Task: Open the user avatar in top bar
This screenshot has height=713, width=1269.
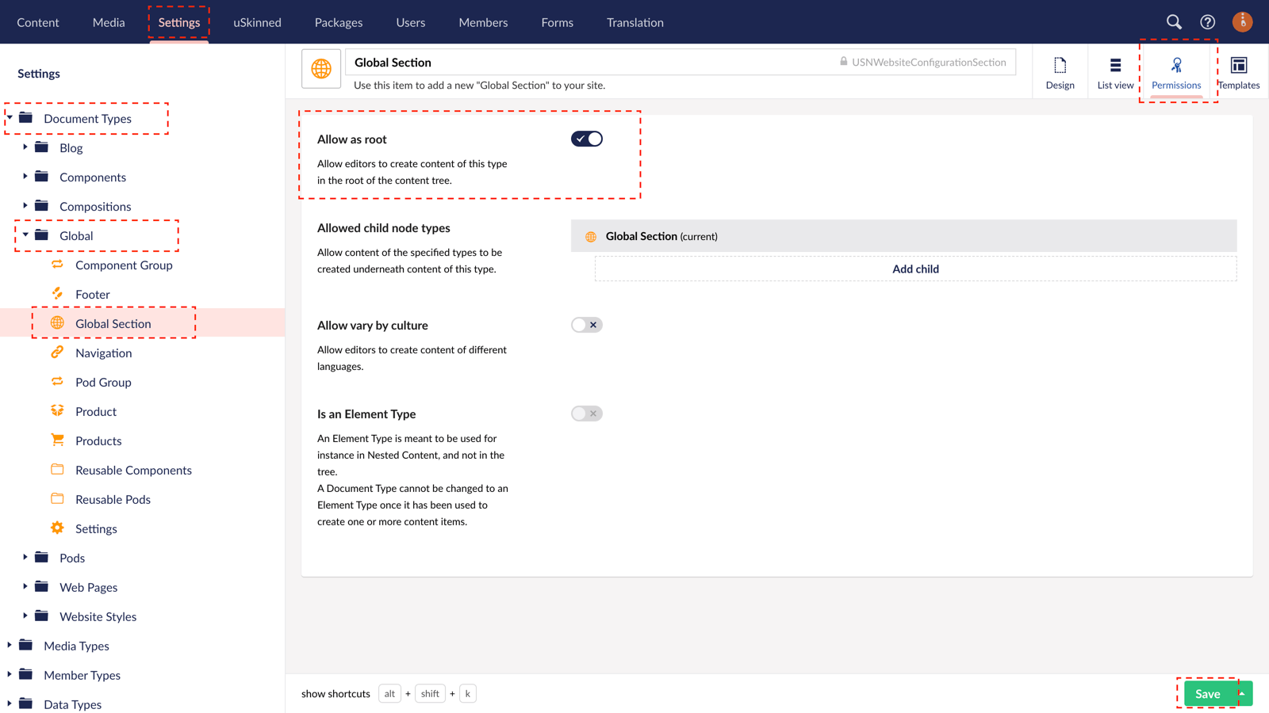Action: pyautogui.click(x=1241, y=22)
